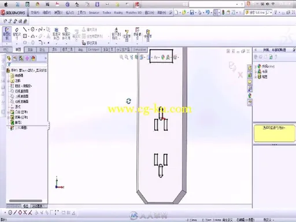Expand the Cut-Extrude1 feature node

click(8, 117)
